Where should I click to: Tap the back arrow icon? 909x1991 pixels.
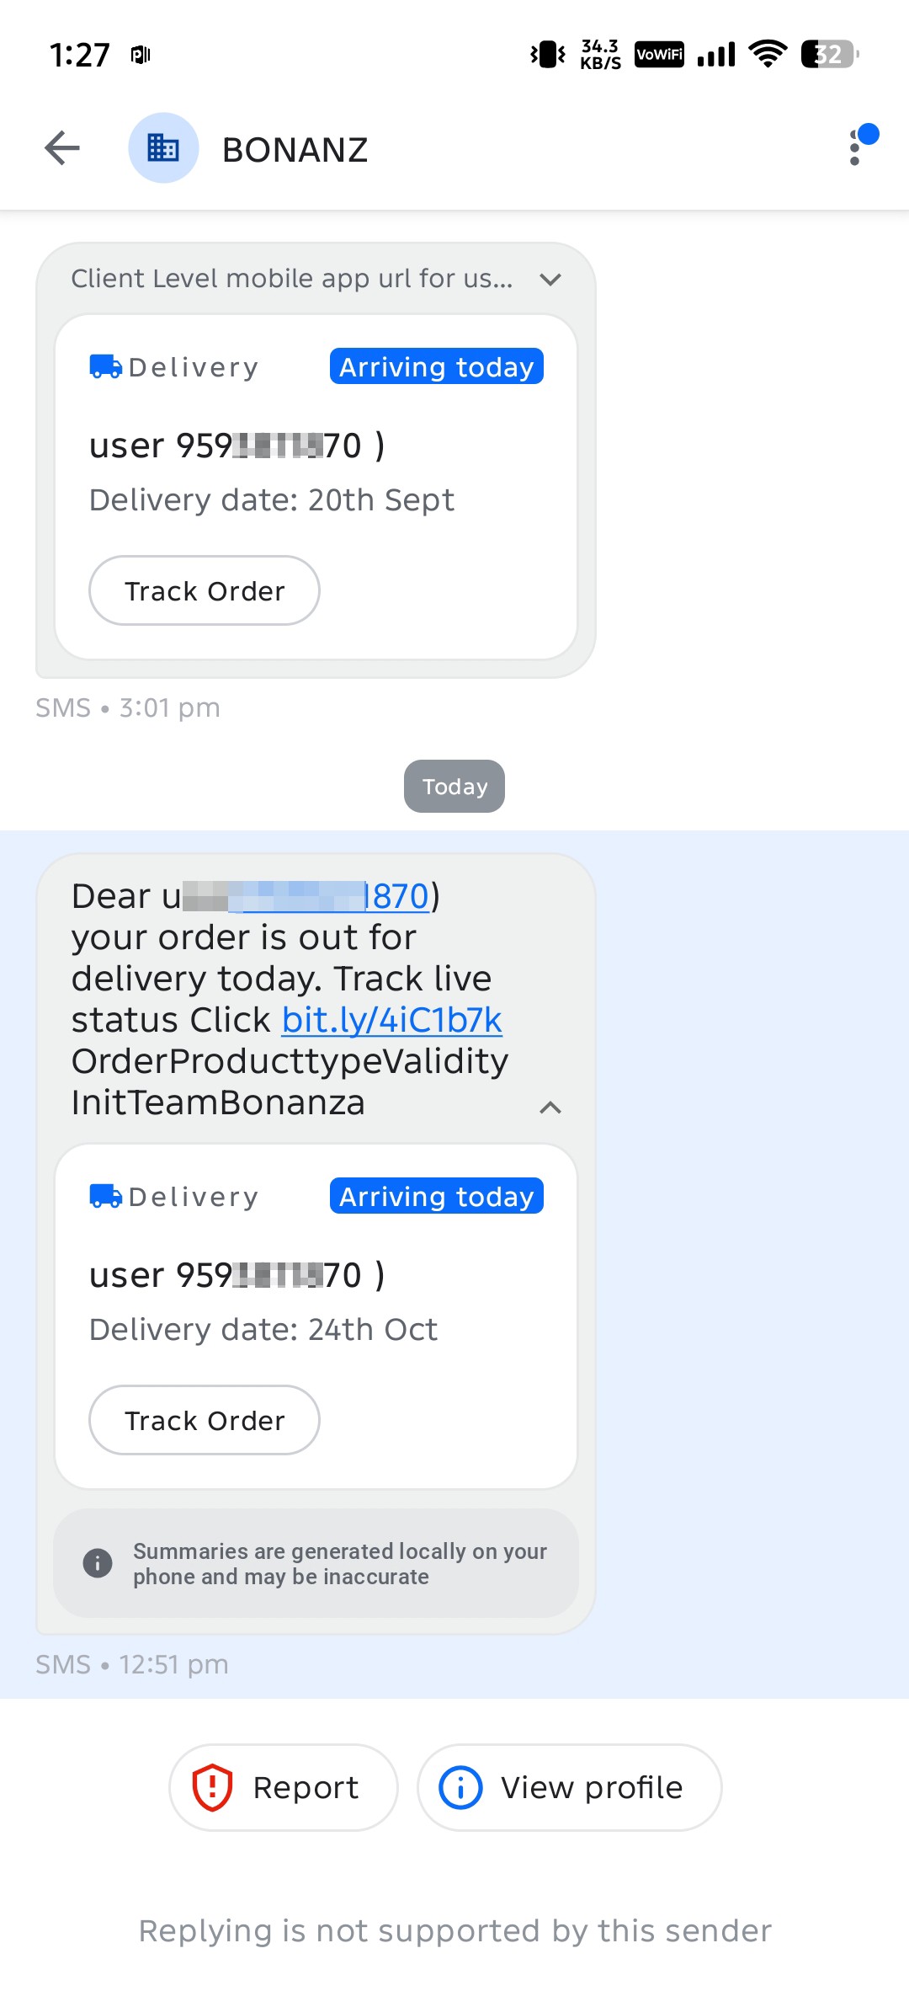pos(62,148)
